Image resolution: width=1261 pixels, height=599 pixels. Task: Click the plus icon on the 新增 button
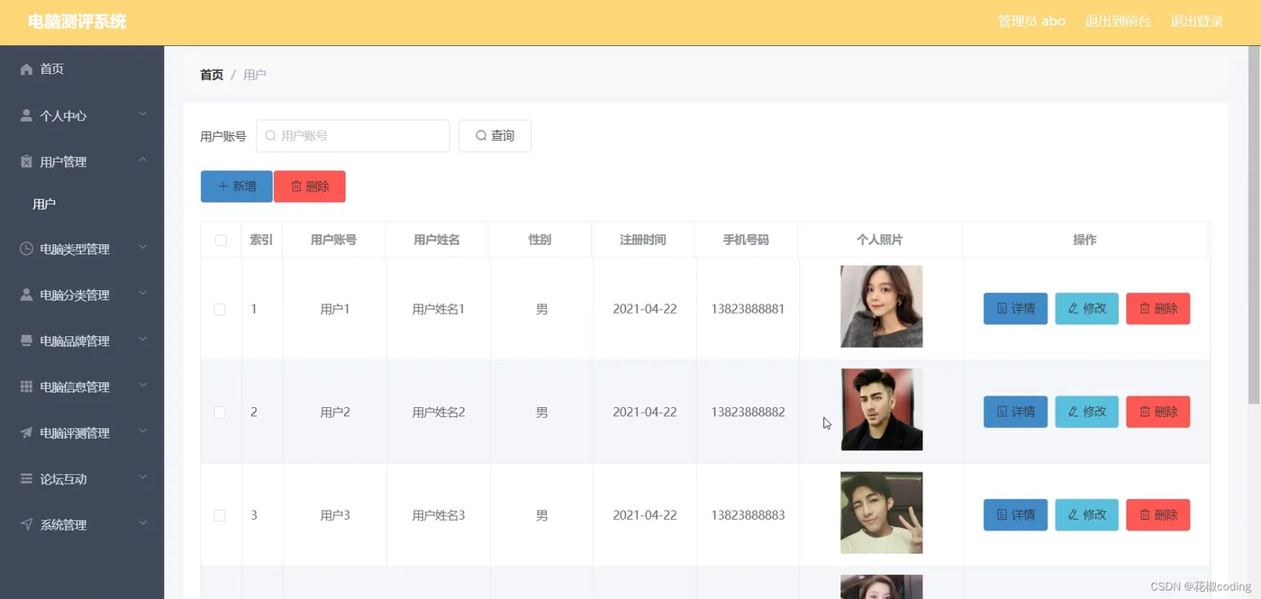click(222, 186)
